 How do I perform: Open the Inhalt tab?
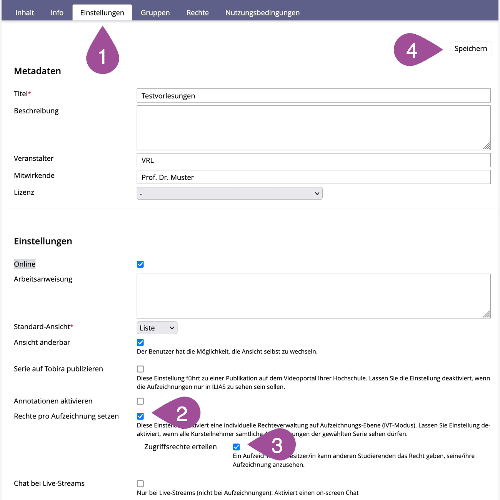[x=25, y=13]
